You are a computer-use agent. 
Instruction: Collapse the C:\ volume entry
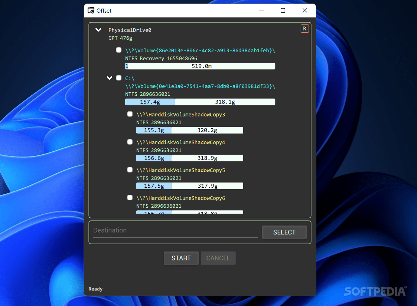[110, 78]
